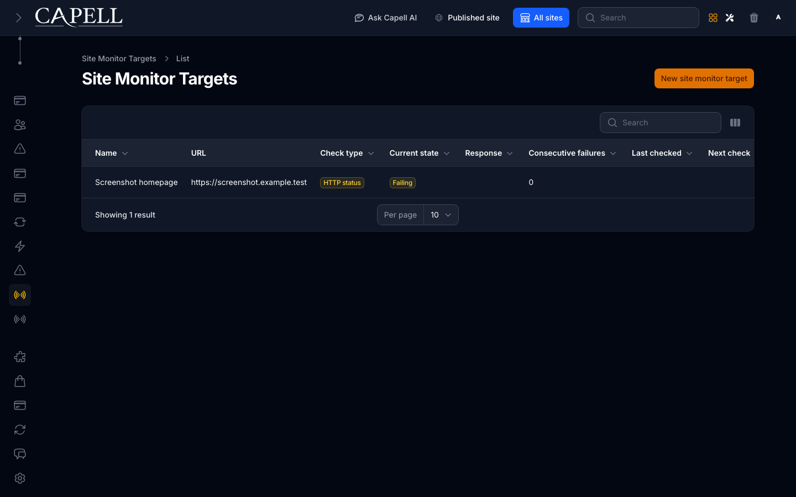Click the Next check column header

[x=729, y=153]
